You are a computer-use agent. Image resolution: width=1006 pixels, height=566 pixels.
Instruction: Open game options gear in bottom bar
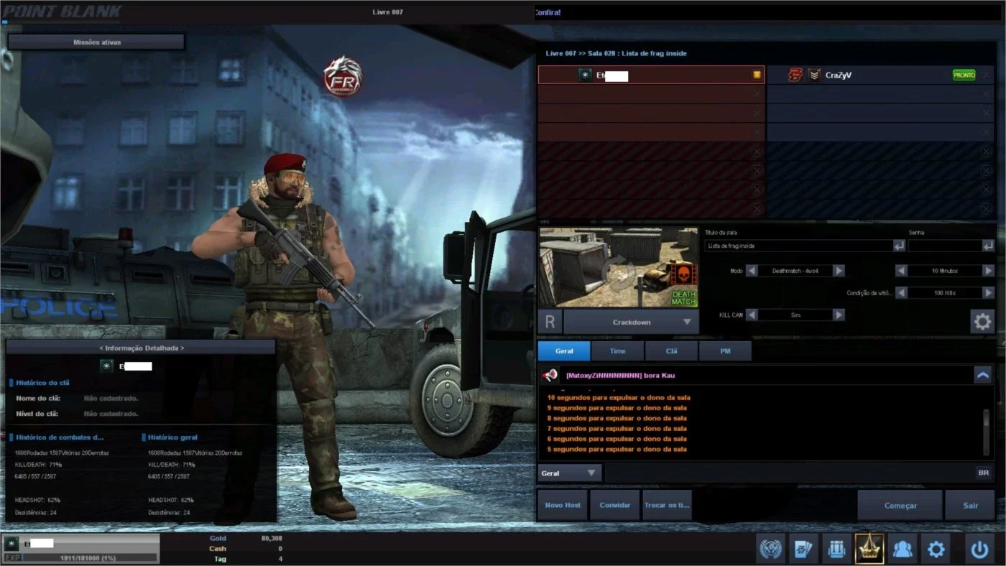click(935, 549)
